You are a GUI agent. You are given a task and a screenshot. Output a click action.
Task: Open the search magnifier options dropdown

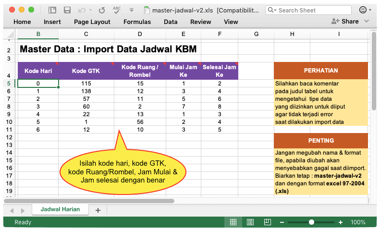point(272,10)
